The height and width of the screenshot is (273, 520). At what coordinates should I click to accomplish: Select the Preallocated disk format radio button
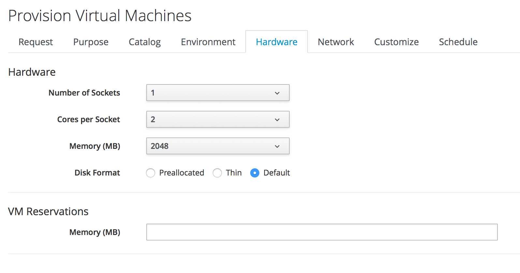click(x=151, y=173)
